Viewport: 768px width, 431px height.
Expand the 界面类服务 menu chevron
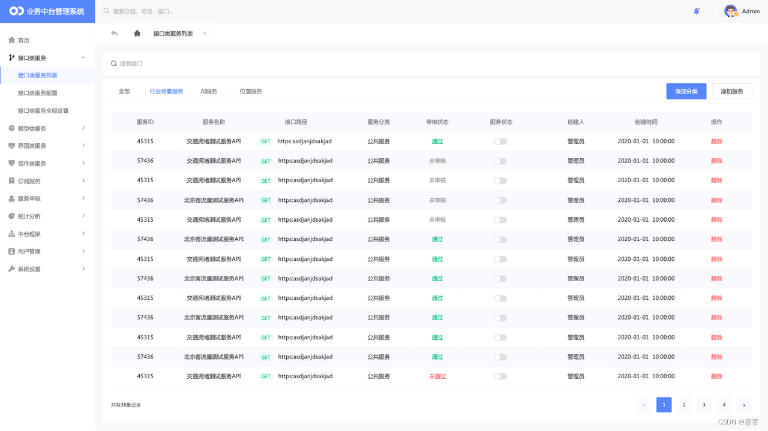tap(83, 145)
